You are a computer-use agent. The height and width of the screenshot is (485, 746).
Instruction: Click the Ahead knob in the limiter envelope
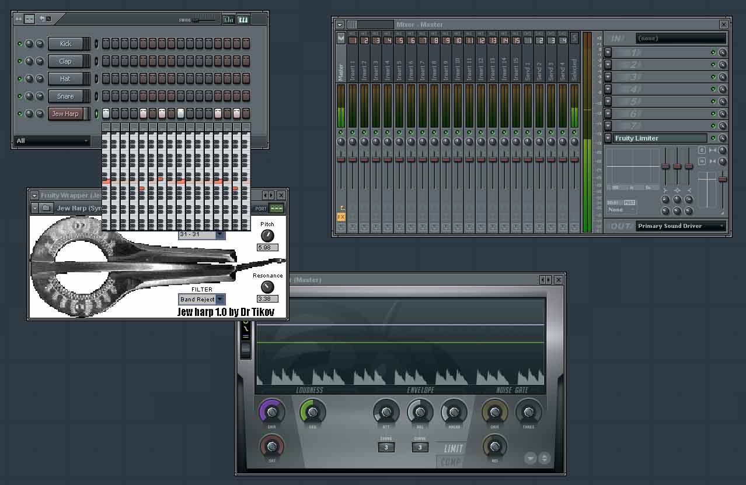pos(454,413)
